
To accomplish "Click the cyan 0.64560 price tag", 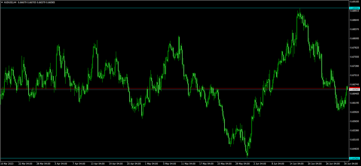I will click(355, 158).
